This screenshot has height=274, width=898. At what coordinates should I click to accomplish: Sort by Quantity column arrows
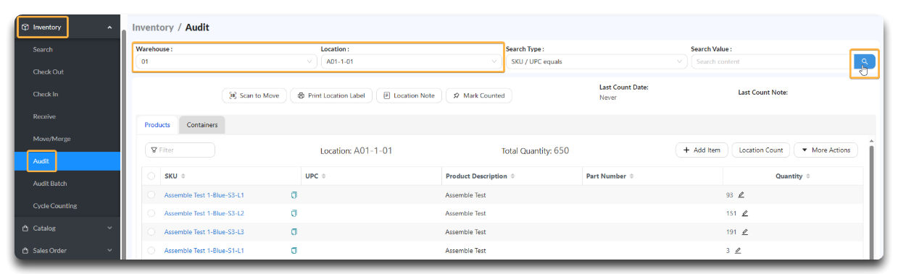pyautogui.click(x=808, y=176)
